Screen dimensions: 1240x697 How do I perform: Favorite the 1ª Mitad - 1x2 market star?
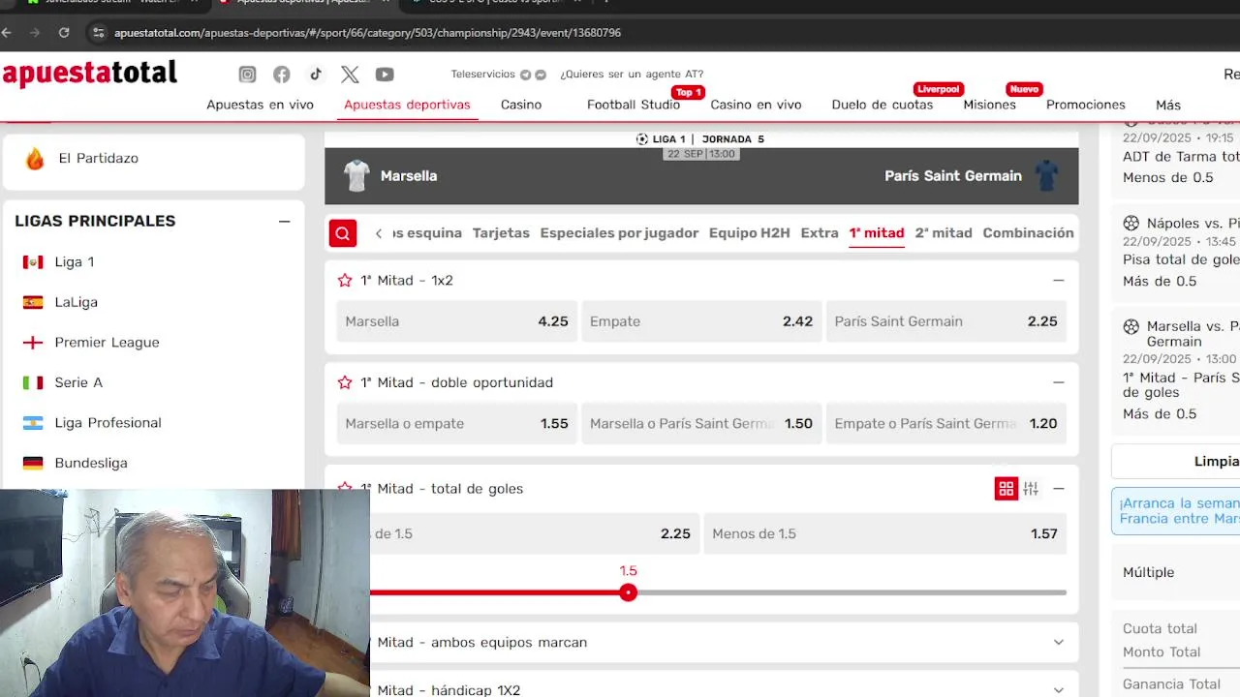[x=345, y=280]
